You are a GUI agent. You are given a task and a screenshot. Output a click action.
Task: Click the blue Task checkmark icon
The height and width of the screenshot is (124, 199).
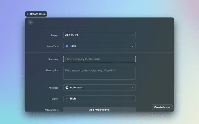tap(67, 46)
